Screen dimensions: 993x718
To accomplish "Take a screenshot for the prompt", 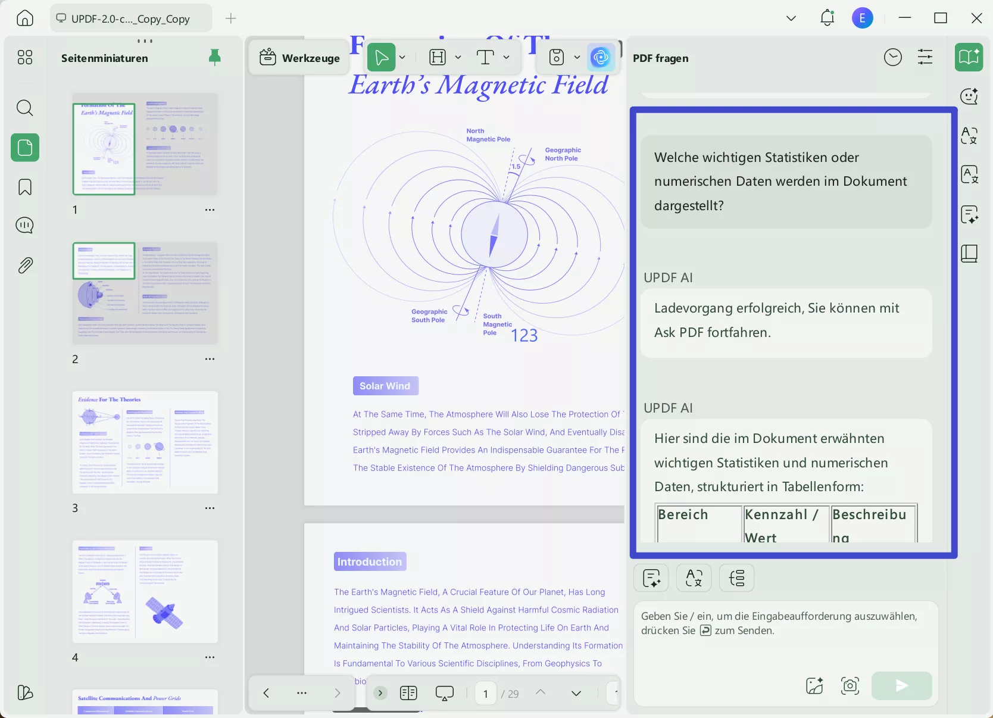I will pos(850,686).
